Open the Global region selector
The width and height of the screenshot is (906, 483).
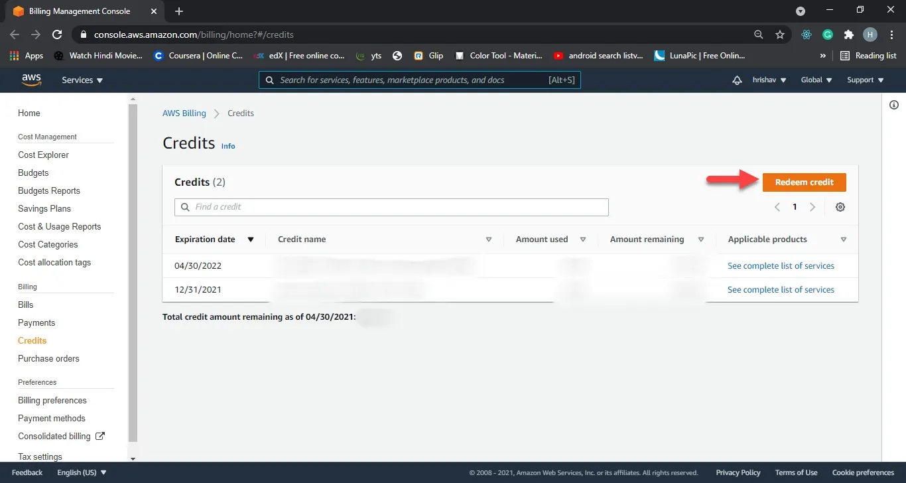[x=816, y=80]
